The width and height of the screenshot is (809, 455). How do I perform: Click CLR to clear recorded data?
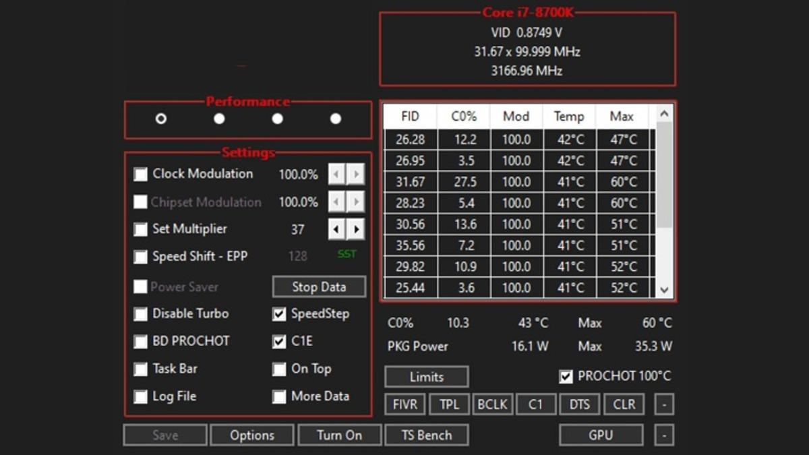(x=624, y=404)
